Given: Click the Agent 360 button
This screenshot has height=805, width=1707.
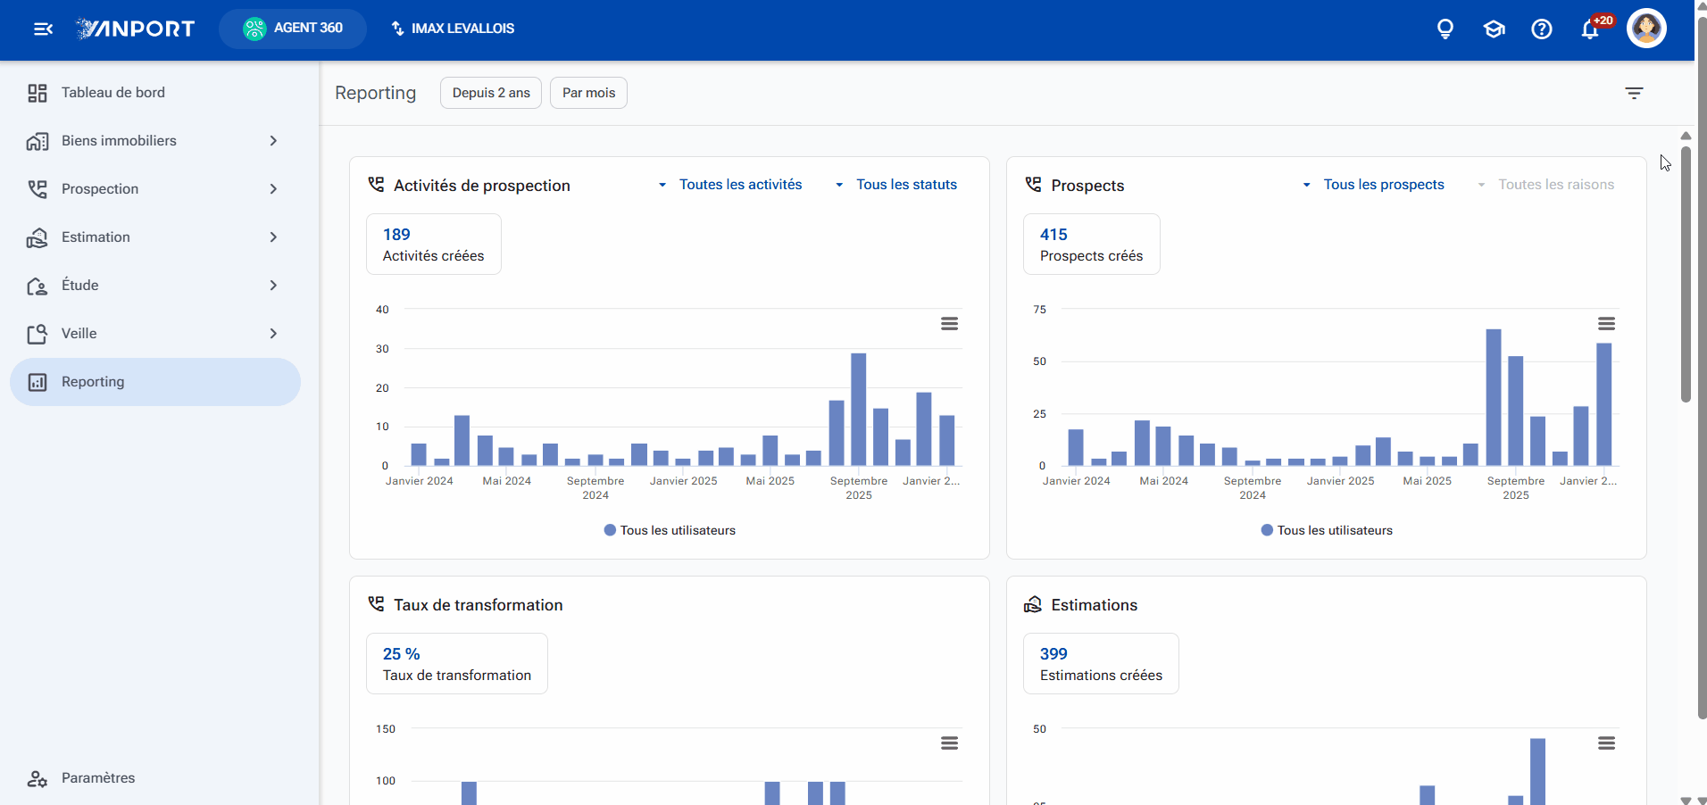Looking at the screenshot, I should click(293, 29).
